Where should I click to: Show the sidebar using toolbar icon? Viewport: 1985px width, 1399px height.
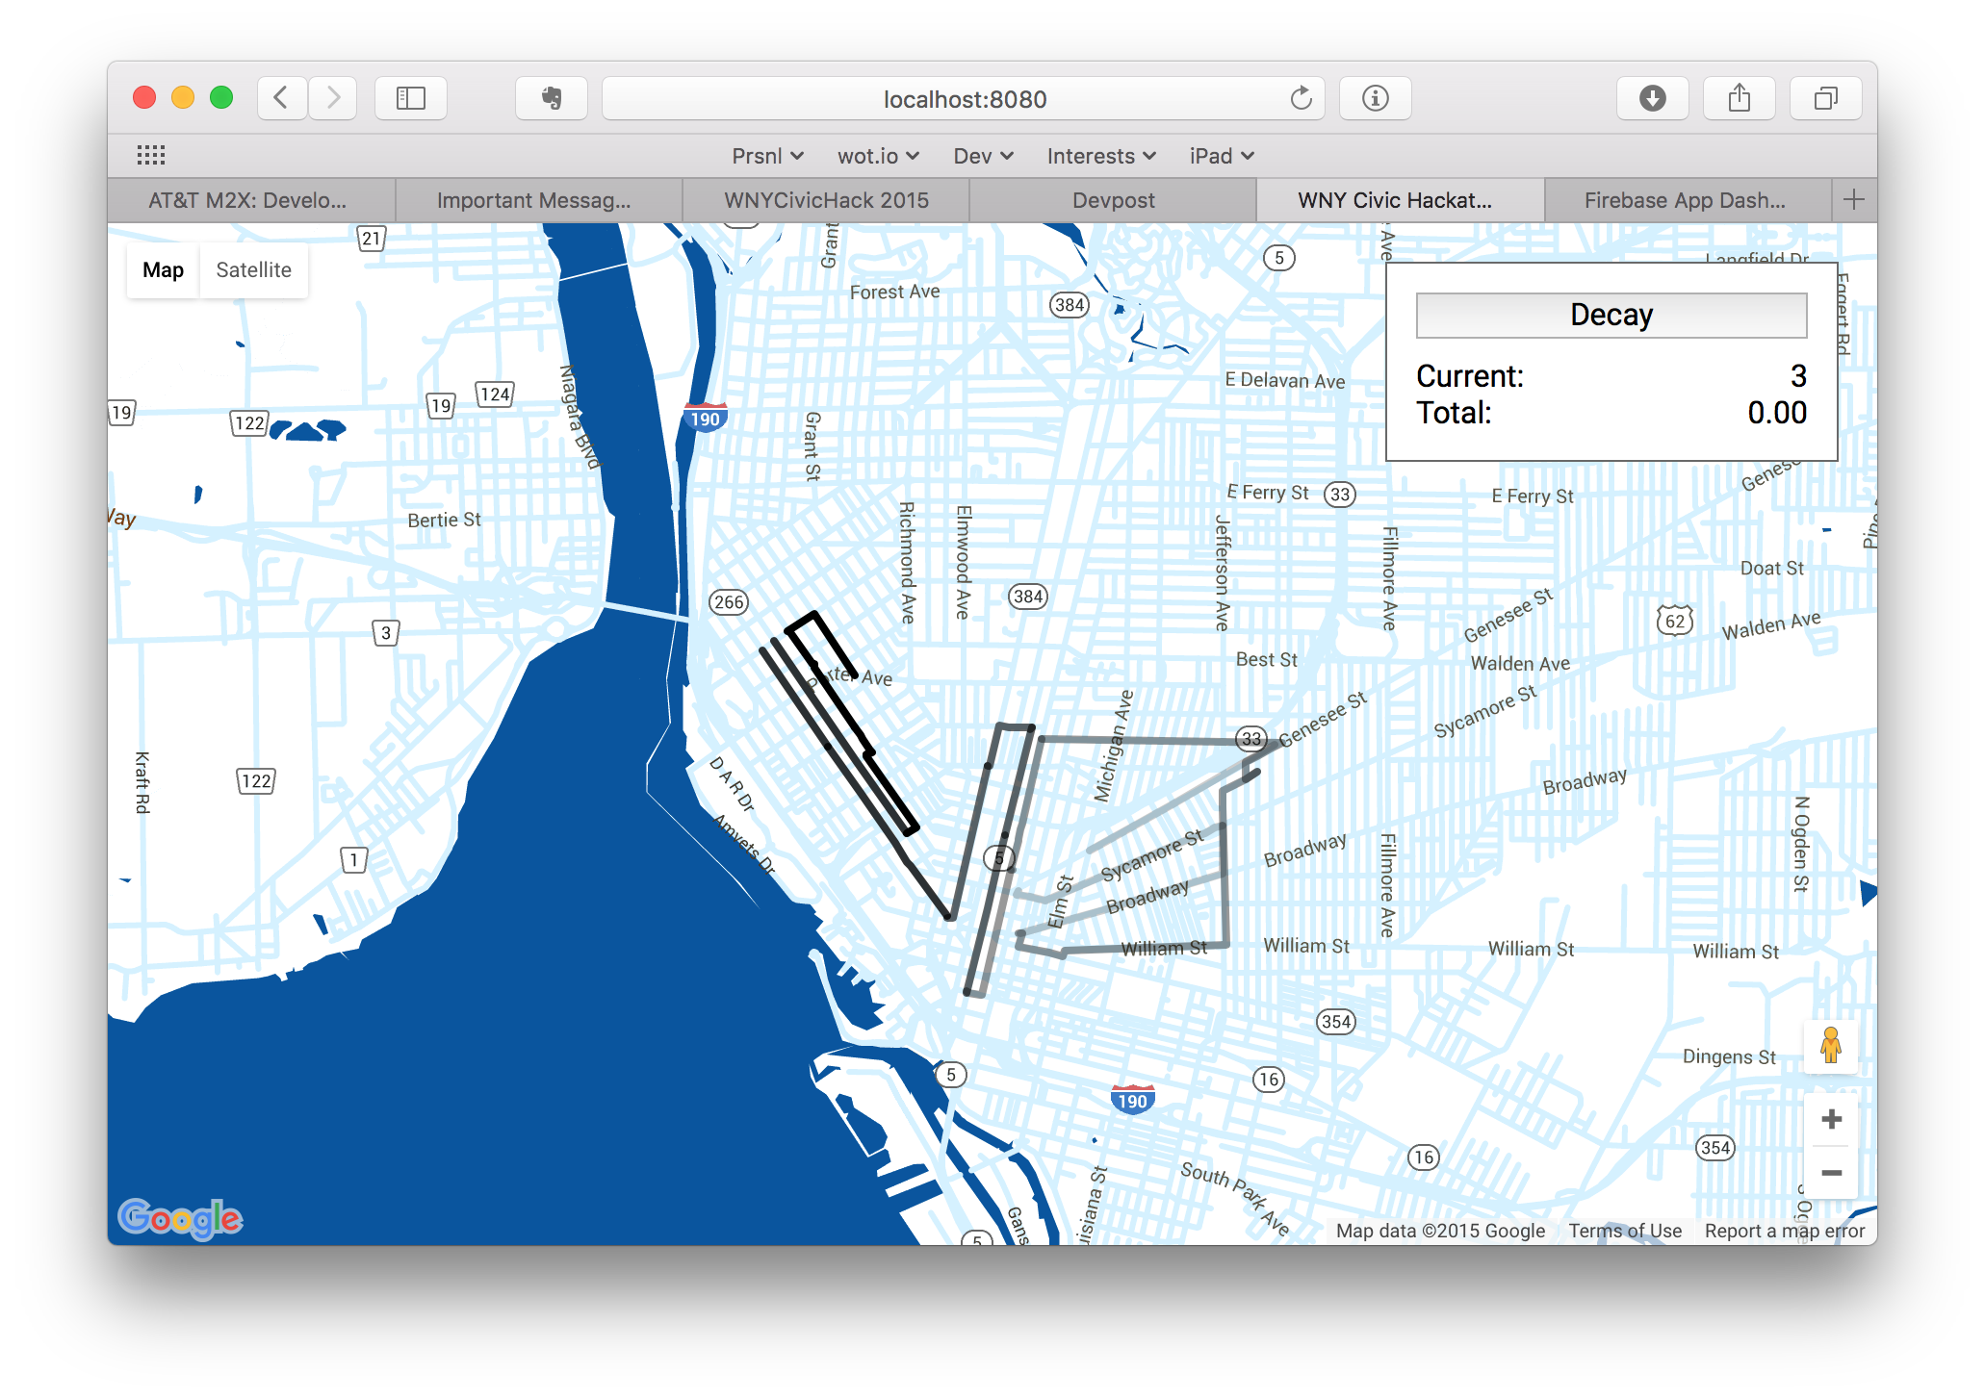point(411,98)
